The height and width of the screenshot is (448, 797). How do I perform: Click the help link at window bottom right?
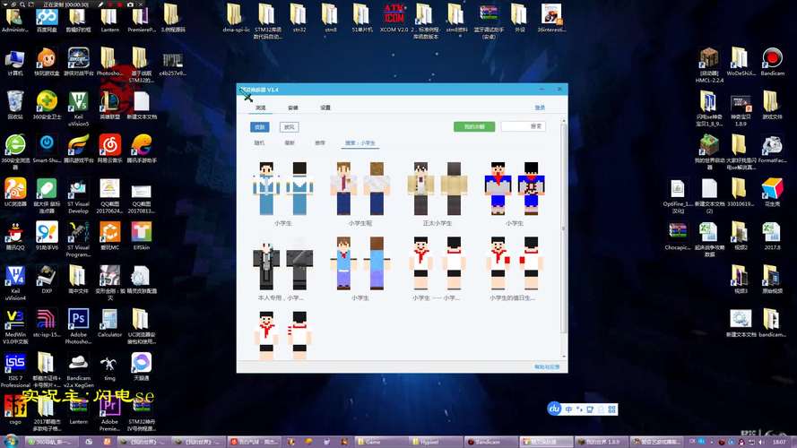pos(547,366)
